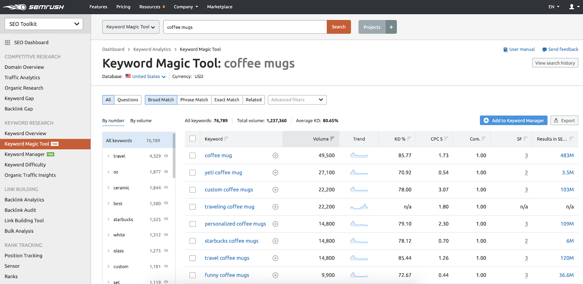Expand the 'starbucks' keyword group
This screenshot has height=284, width=583.
[x=109, y=219]
